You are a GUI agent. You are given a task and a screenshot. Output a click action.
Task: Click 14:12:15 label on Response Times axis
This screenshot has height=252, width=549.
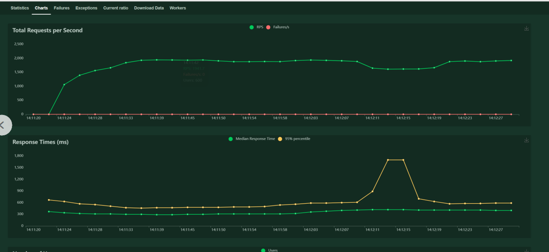coord(403,230)
